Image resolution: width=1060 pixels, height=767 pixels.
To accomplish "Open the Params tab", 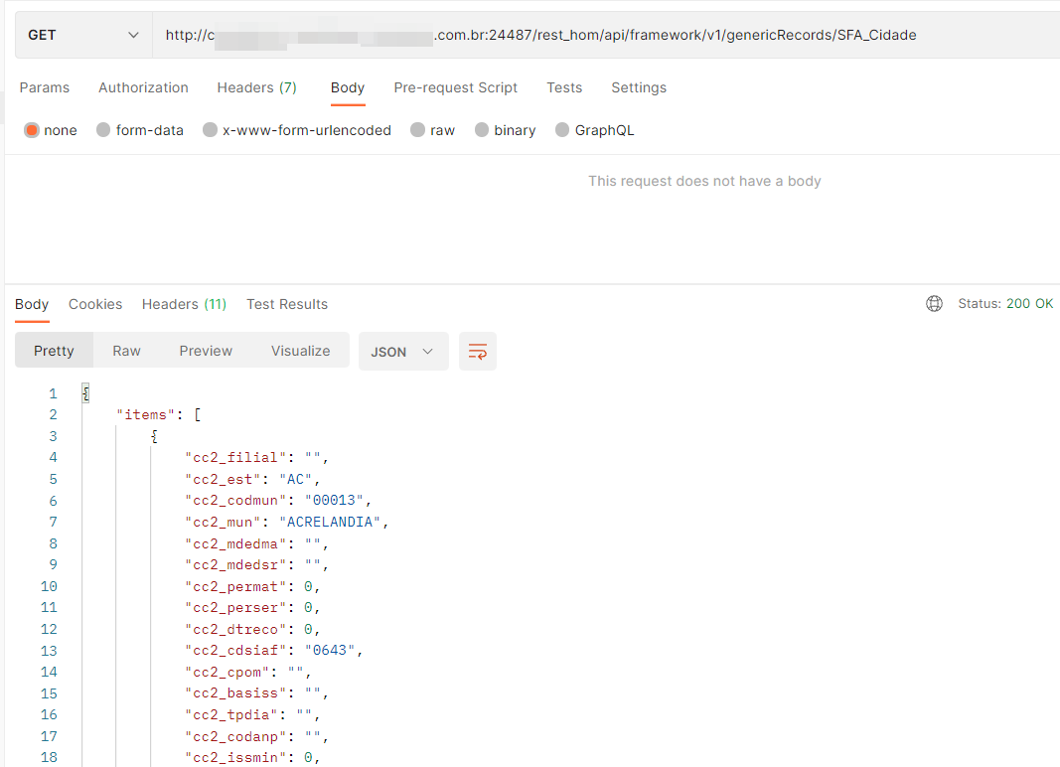I will (45, 88).
